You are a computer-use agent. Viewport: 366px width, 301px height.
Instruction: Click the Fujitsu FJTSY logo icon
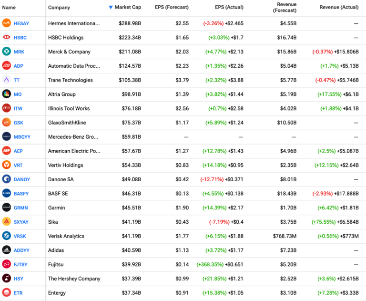tap(7, 264)
